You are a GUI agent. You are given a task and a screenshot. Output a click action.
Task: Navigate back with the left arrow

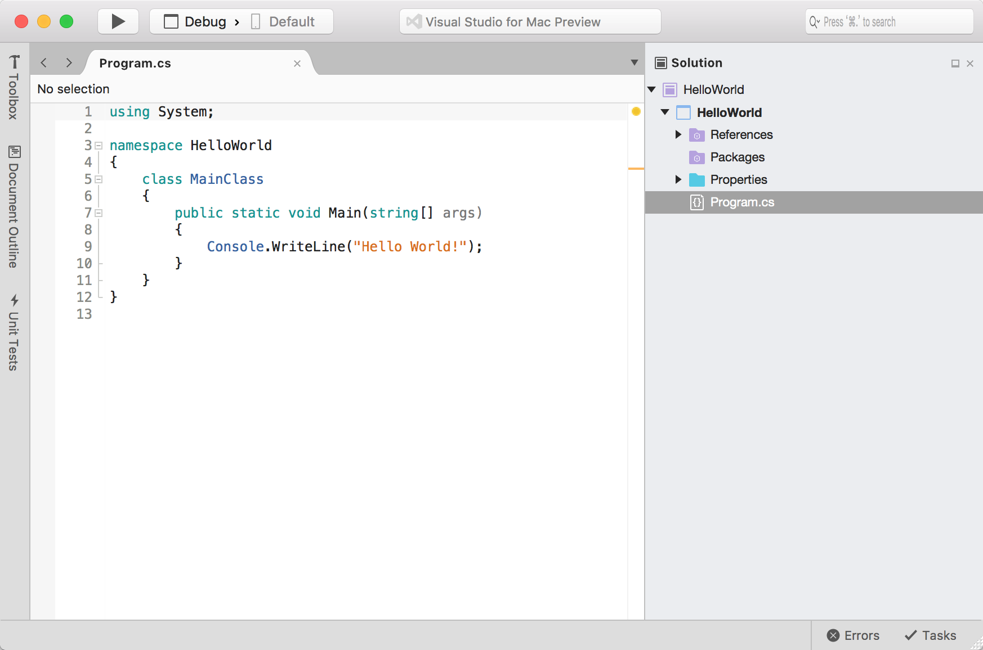(44, 63)
